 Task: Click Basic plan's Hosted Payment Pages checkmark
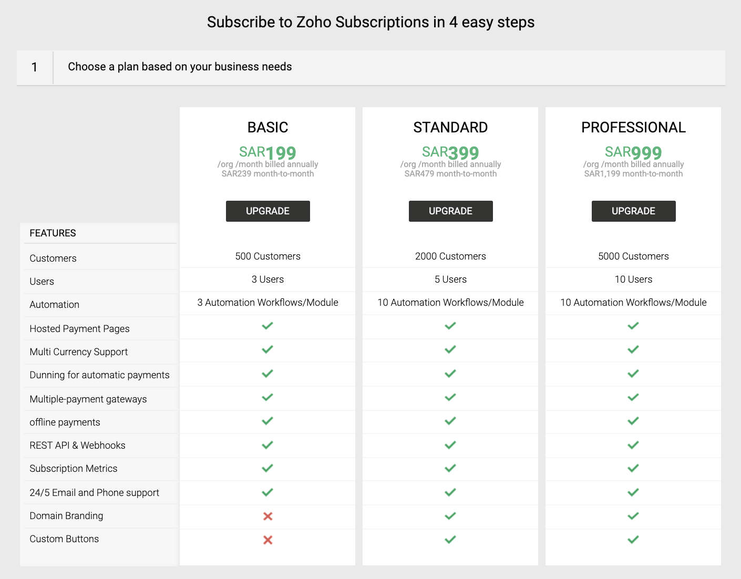(267, 326)
